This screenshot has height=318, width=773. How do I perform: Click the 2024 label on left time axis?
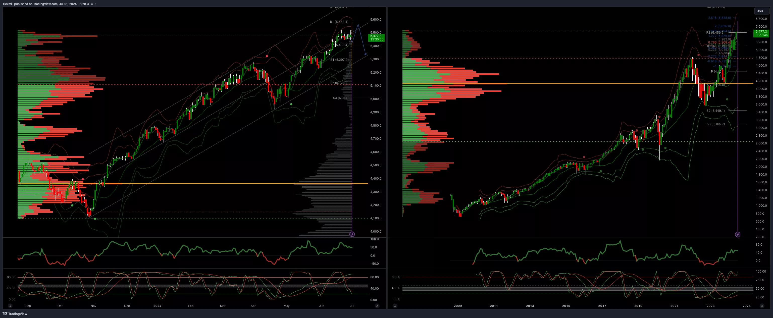157,306
